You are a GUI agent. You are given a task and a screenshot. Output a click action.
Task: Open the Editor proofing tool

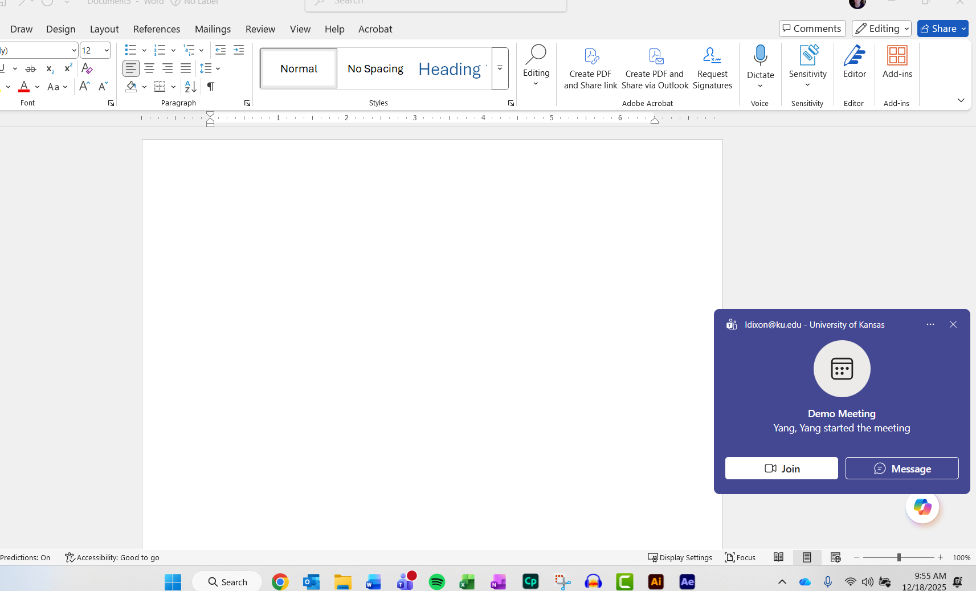point(854,62)
